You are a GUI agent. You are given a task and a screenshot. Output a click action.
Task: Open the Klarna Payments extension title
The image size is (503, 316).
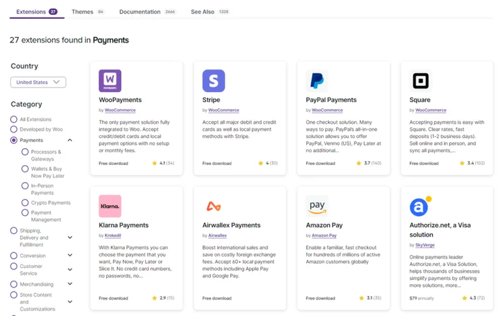point(124,225)
